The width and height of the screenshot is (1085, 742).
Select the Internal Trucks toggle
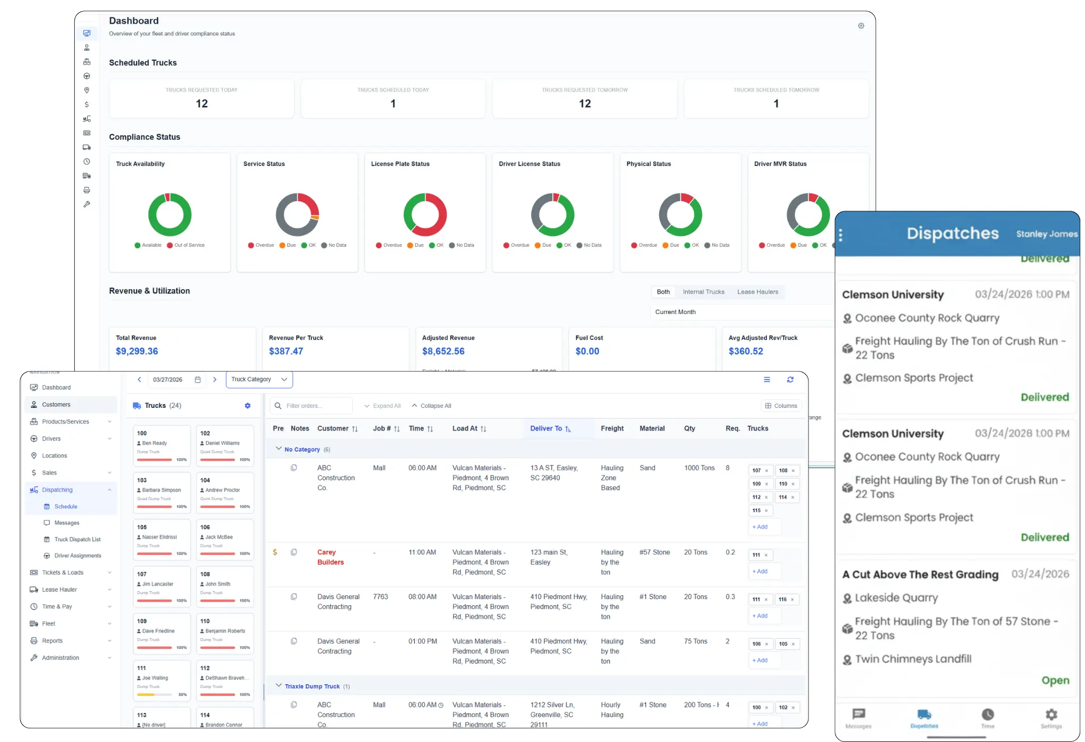pos(703,292)
